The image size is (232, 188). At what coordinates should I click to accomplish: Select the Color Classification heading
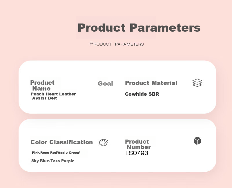coord(61,142)
